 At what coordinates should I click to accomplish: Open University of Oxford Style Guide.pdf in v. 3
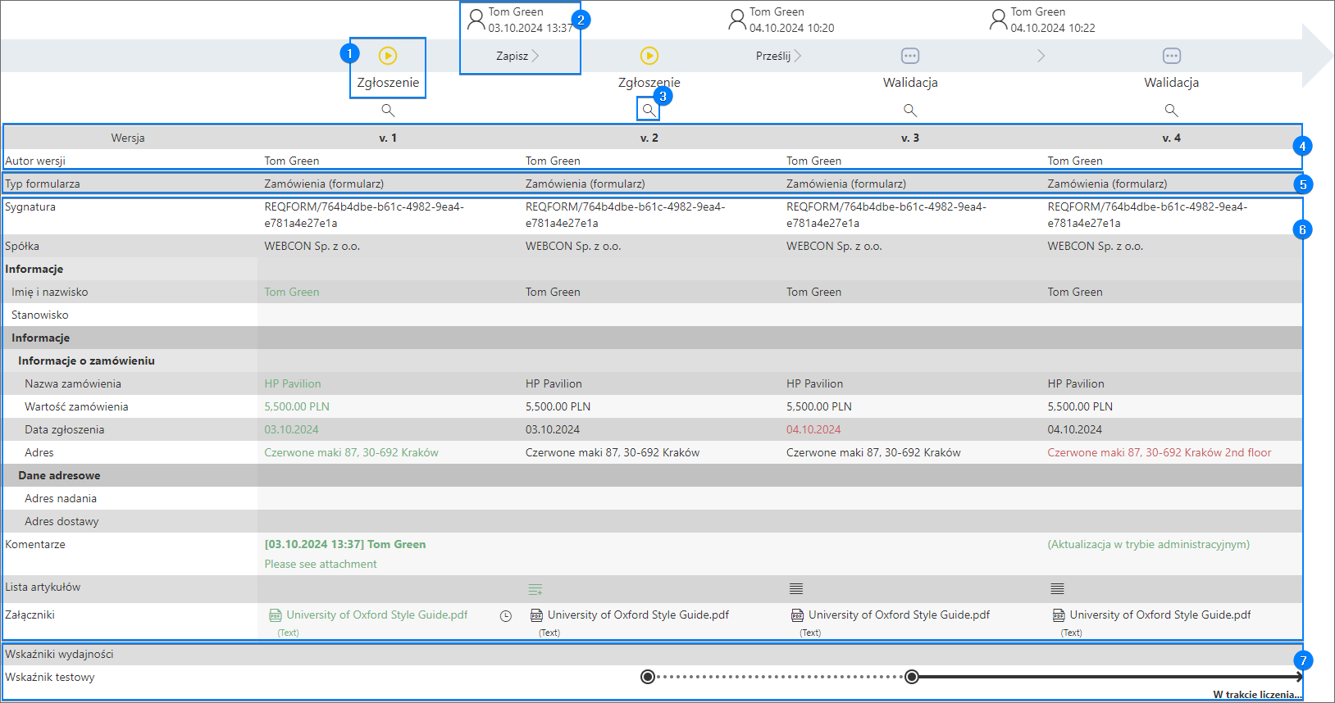[899, 615]
